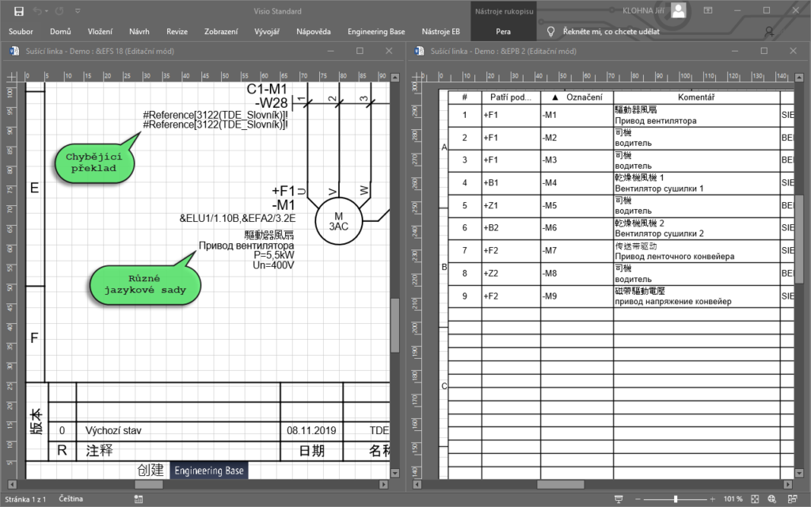Open the Engineering Base ribbon tab
This screenshot has width=811, height=507.
coord(376,32)
